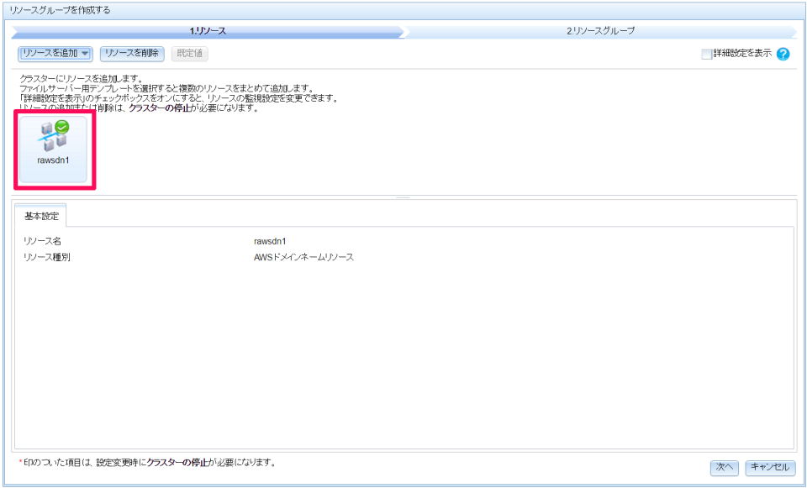Click the リソース種別 field label

(47, 257)
